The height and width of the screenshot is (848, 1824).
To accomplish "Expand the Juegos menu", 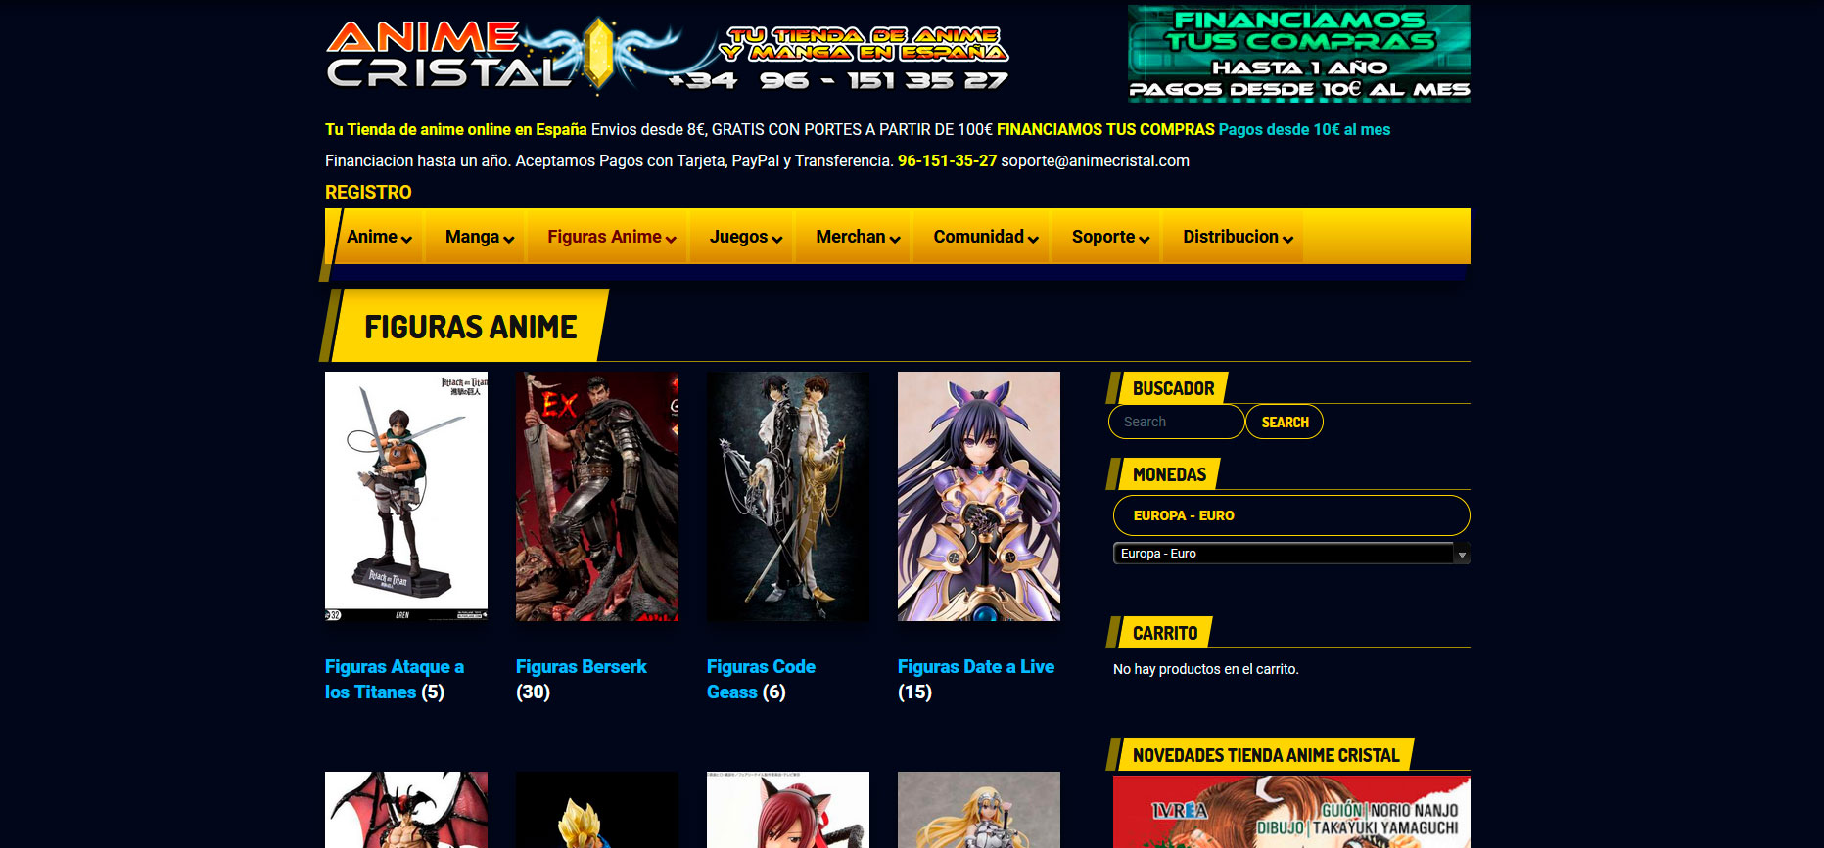I will 746,237.
